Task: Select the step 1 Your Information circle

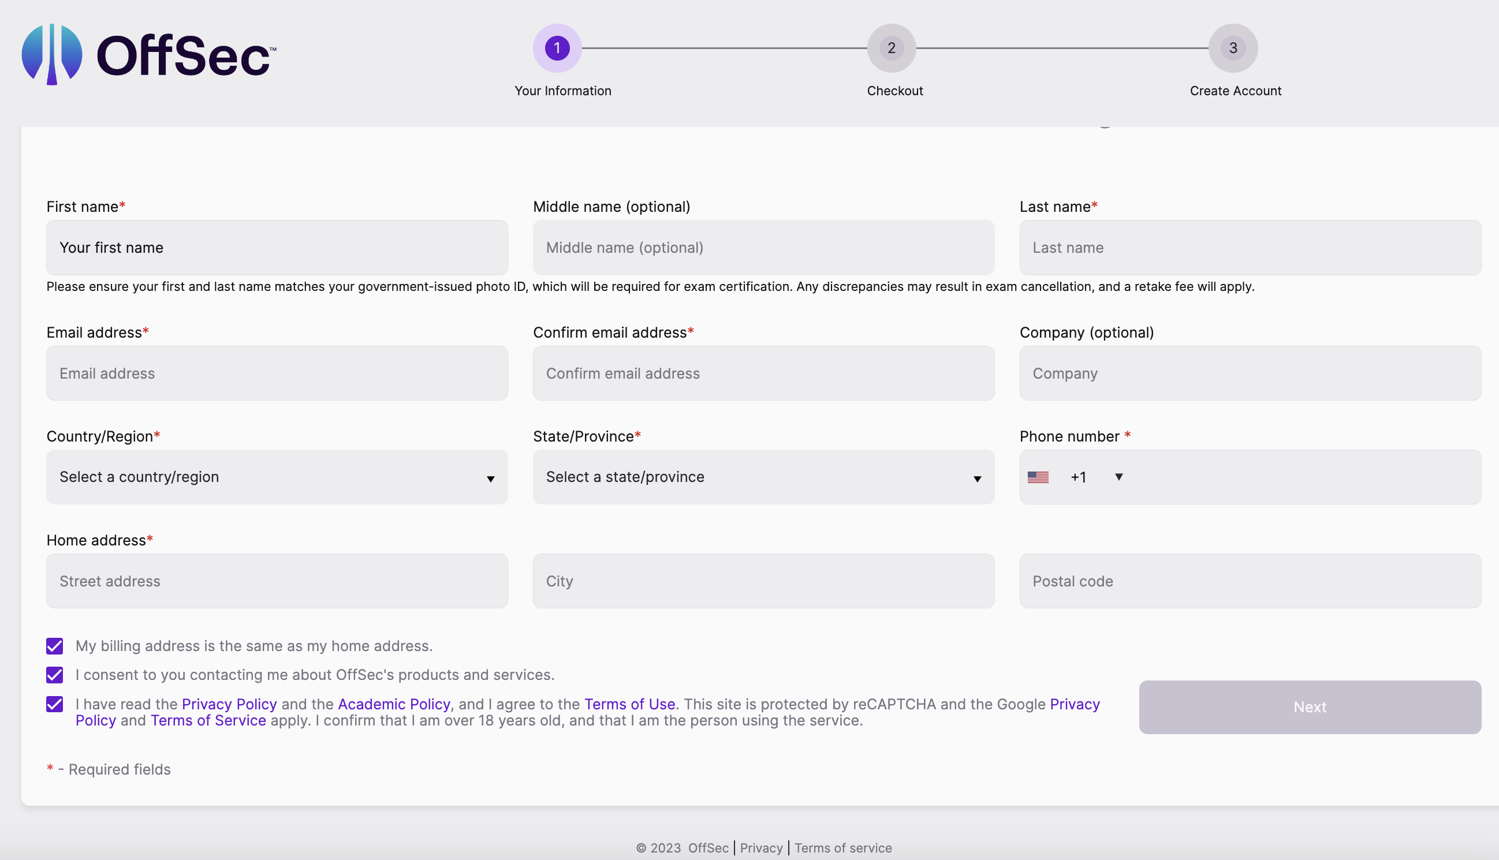Action: tap(556, 48)
